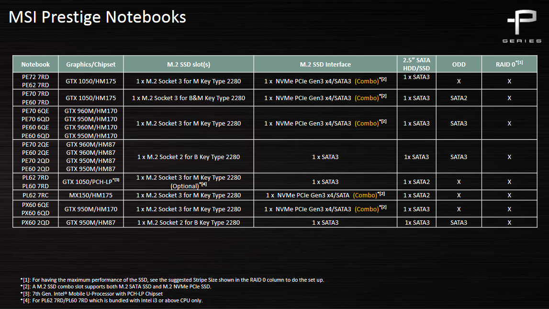Viewport: 549px width, 309px height.
Task: Click the "PL62 7RC" notebook name
Action: point(35,195)
